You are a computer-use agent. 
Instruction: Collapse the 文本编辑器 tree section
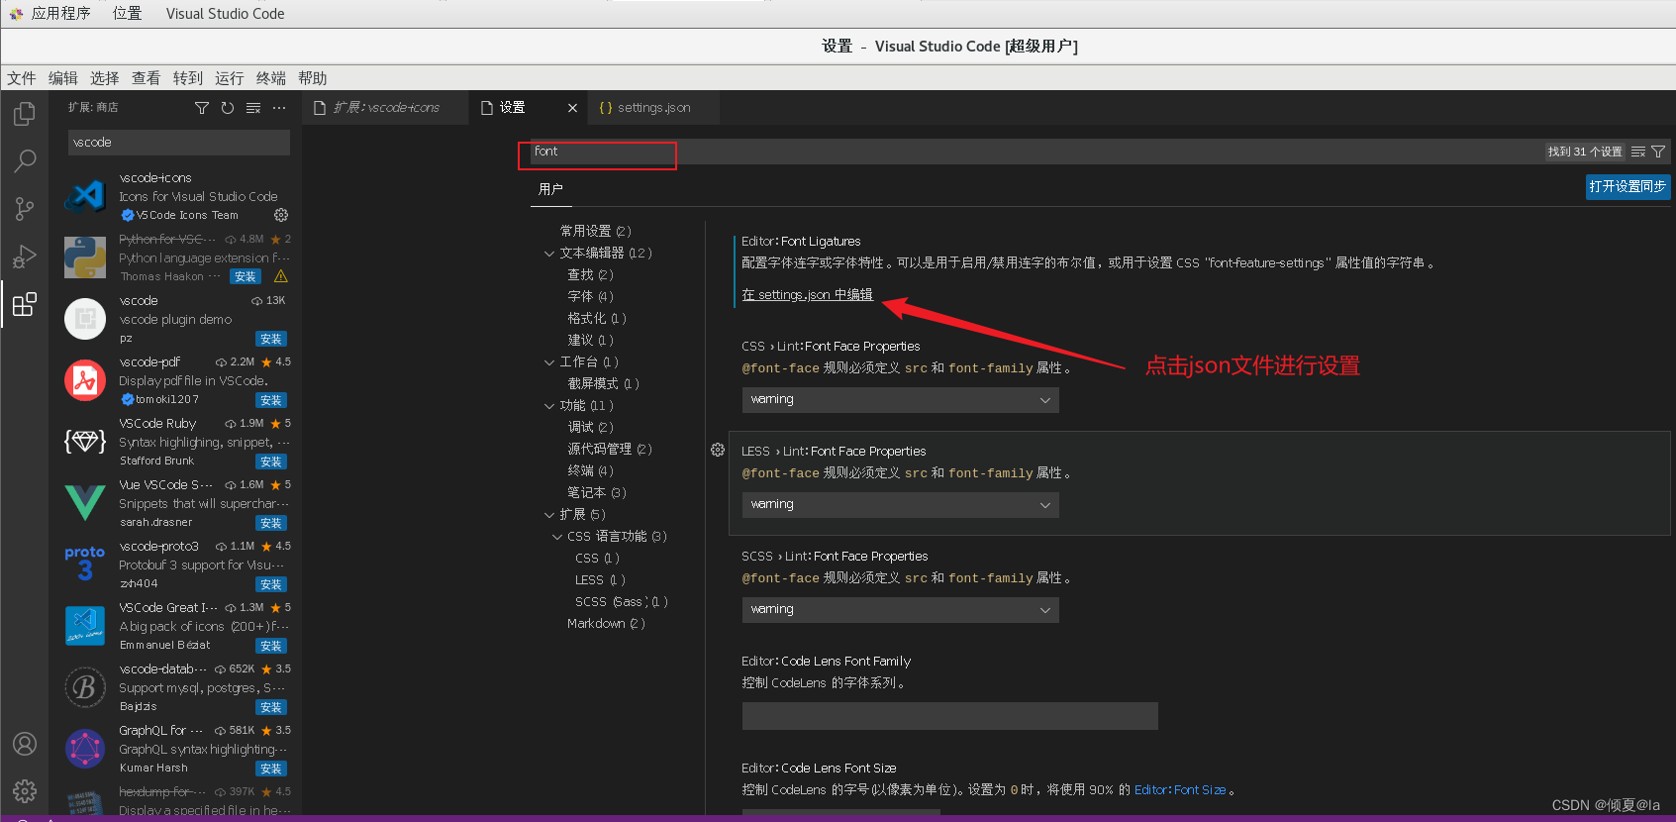549,254
